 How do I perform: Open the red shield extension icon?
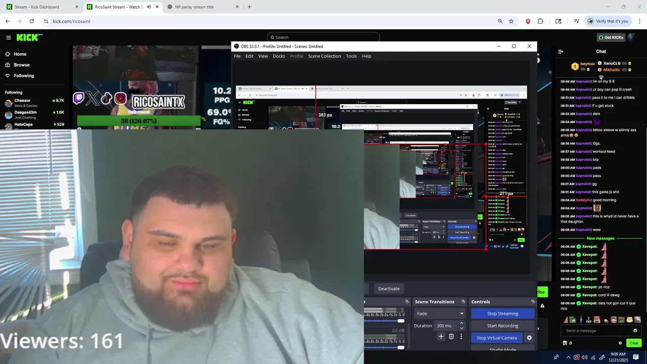click(x=528, y=21)
